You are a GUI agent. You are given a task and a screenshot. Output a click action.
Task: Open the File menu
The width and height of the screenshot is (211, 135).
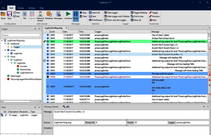coord(3,8)
